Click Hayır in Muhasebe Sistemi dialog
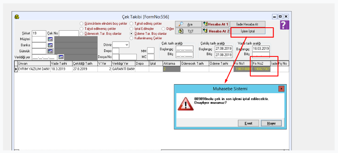The height and width of the screenshot is (153, 338). (x=269, y=123)
